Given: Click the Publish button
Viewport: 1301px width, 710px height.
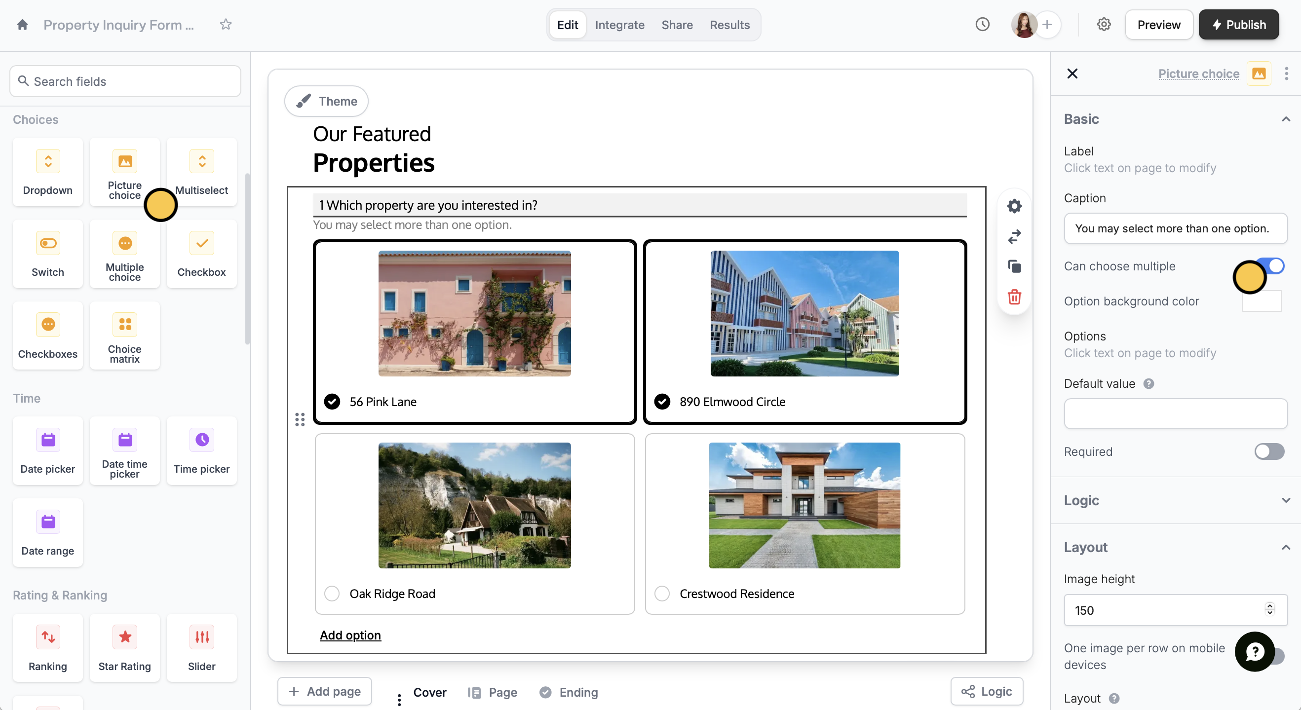Looking at the screenshot, I should [1239, 25].
